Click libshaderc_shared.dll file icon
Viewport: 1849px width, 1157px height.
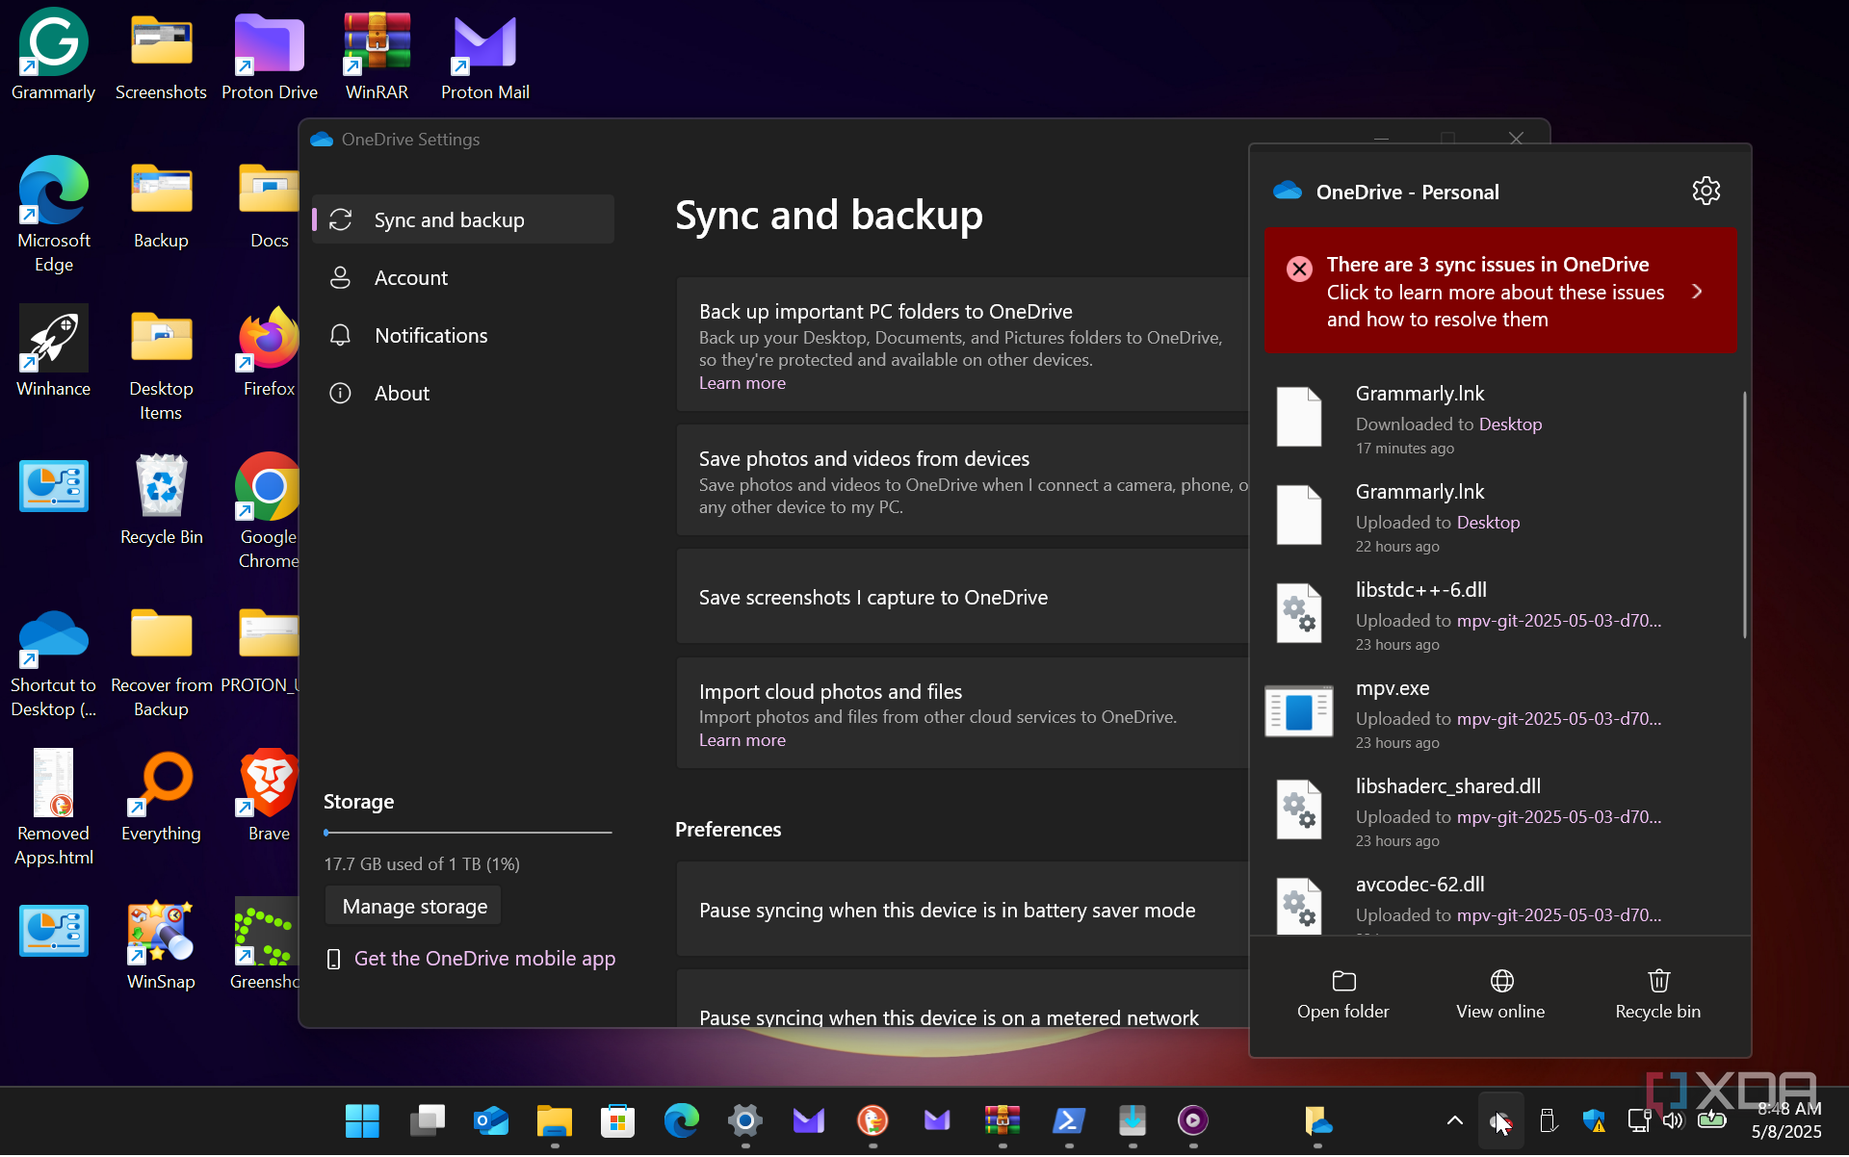pos(1299,810)
